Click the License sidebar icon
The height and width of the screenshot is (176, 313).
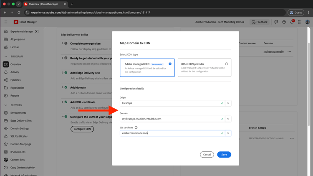pyautogui.click(x=6, y=47)
